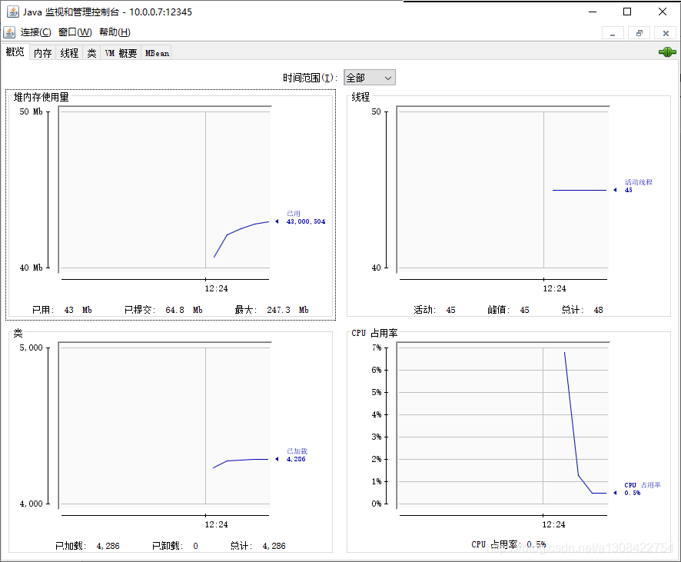Screen dimensions: 681x562
Task: Click the green connection status icon
Action: [x=667, y=52]
